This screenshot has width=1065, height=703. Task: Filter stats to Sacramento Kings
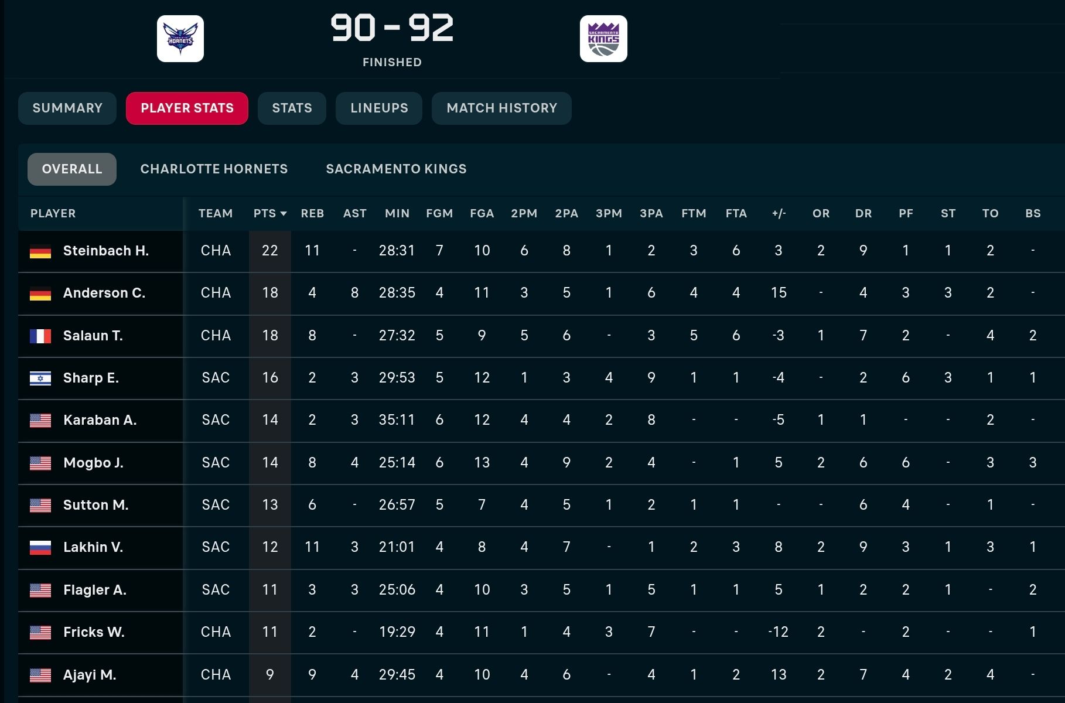coord(397,169)
